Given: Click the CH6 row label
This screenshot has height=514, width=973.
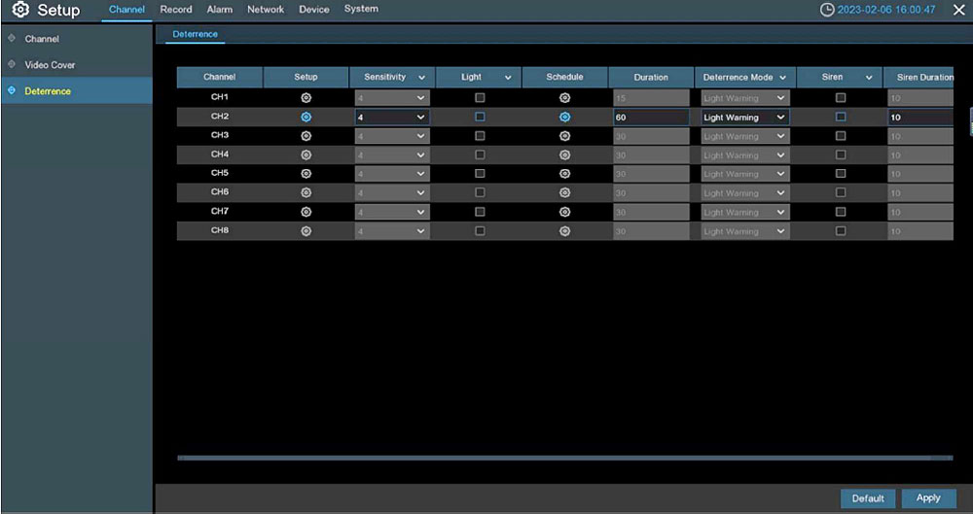Looking at the screenshot, I should point(220,192).
